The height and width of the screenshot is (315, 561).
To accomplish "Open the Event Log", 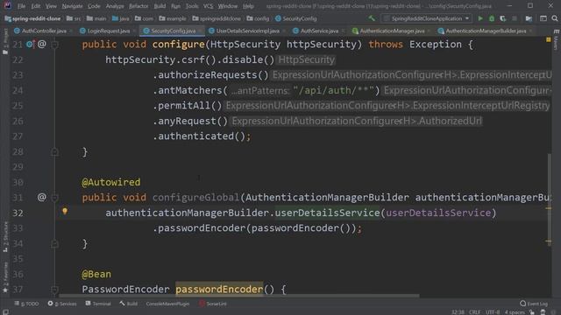I will click(534, 304).
